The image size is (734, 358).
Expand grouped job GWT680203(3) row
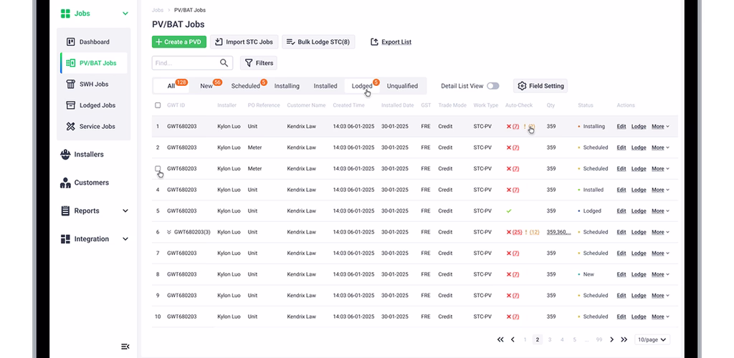[x=169, y=232]
